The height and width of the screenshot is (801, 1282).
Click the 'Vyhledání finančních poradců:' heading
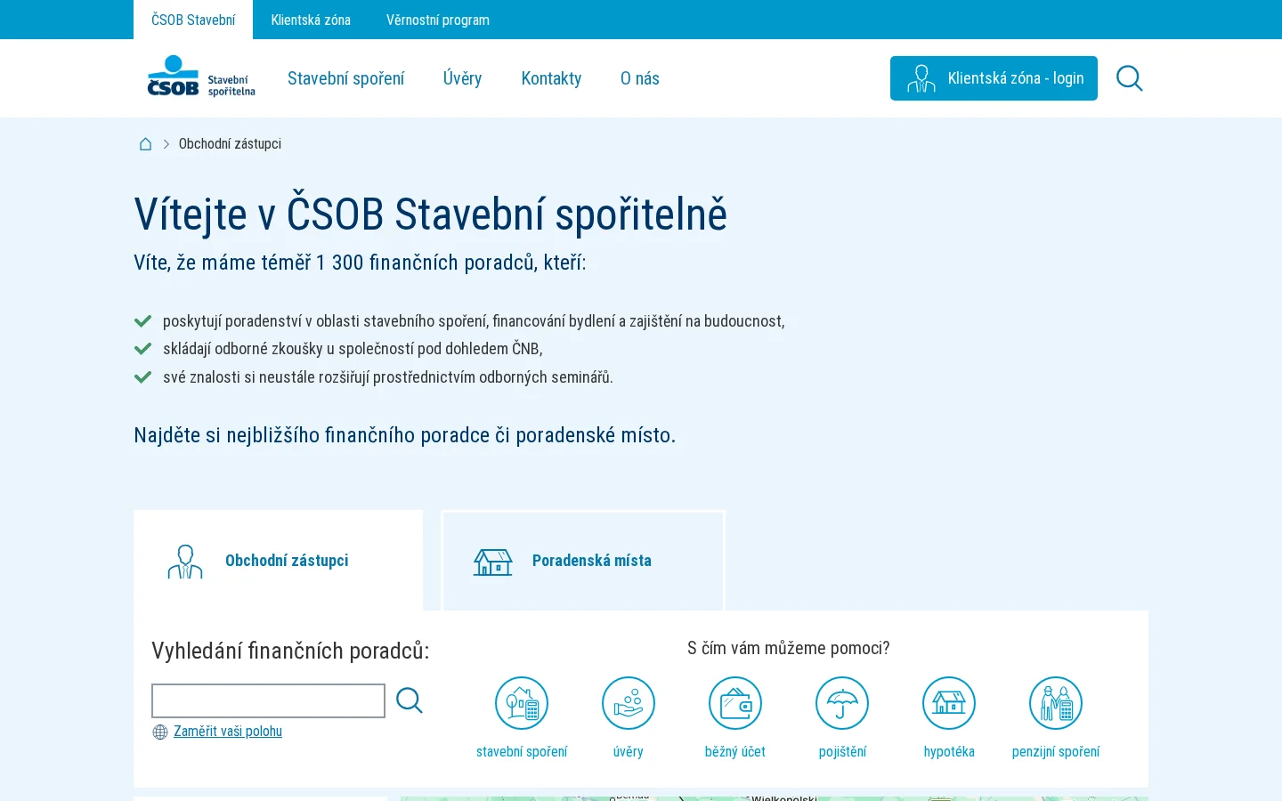point(290,651)
